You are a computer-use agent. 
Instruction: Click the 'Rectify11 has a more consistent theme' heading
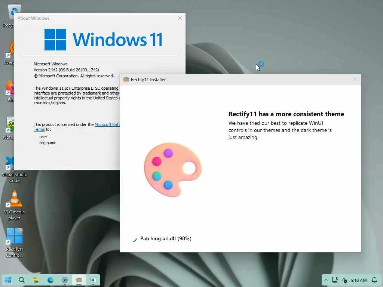point(286,114)
